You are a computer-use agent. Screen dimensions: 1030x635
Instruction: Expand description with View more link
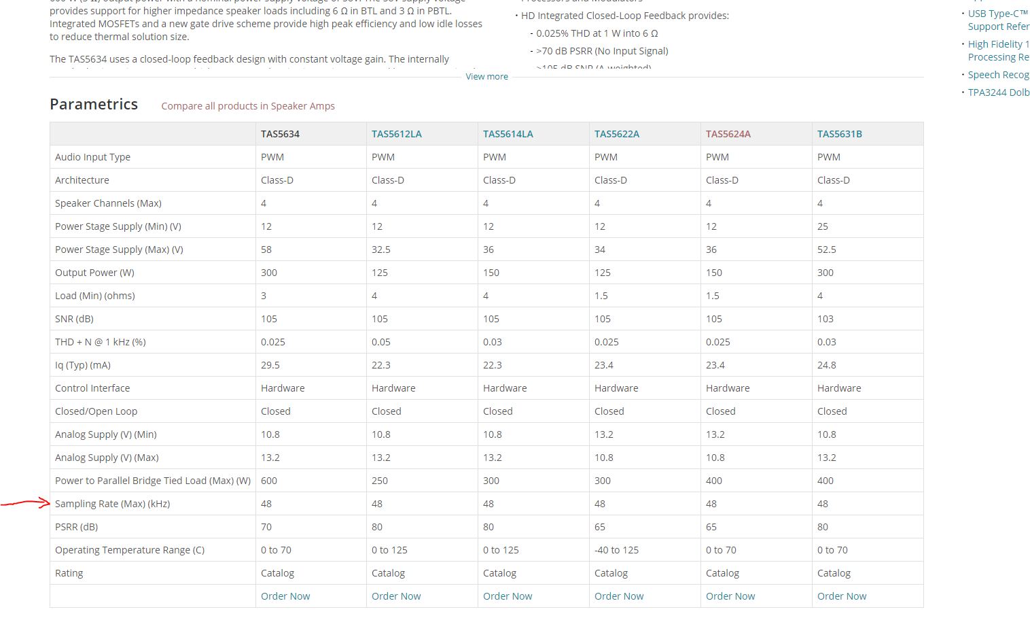coord(486,77)
